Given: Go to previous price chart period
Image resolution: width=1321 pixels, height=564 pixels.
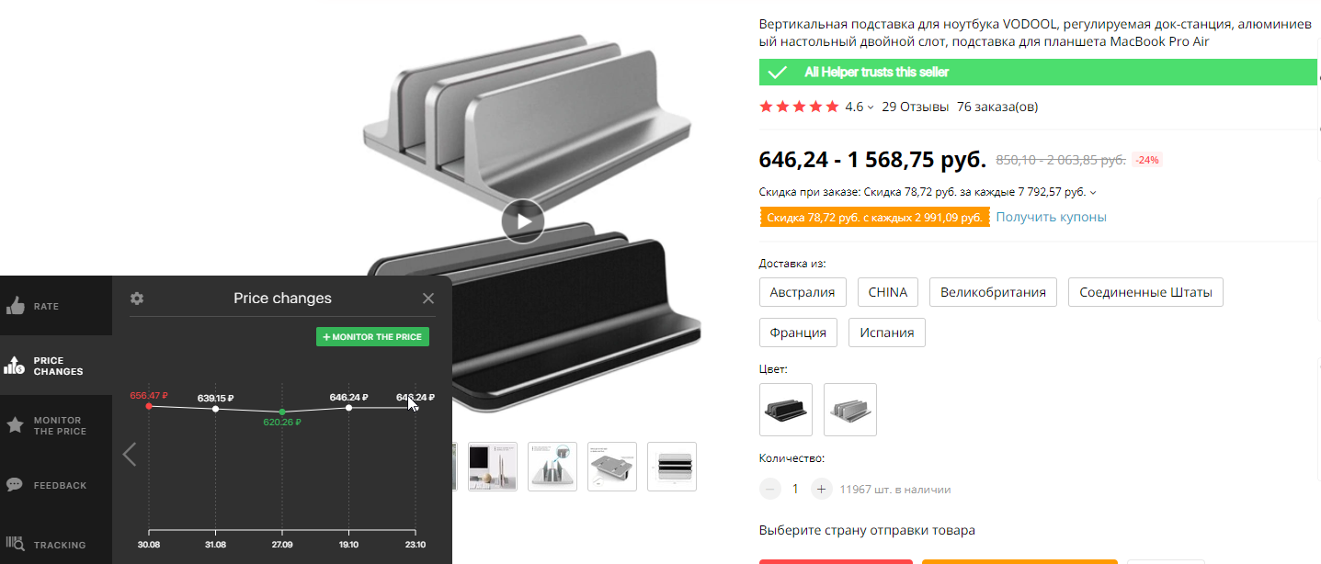Looking at the screenshot, I should (x=129, y=454).
